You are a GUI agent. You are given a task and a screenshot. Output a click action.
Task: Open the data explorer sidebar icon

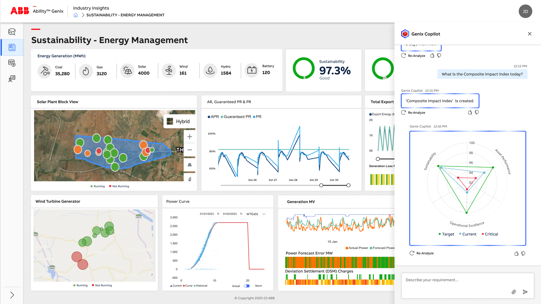pyautogui.click(x=12, y=32)
